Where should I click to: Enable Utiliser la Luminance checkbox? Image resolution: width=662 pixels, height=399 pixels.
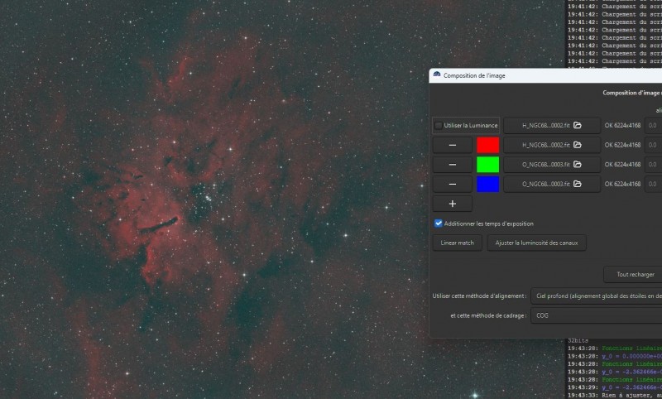[439, 125]
